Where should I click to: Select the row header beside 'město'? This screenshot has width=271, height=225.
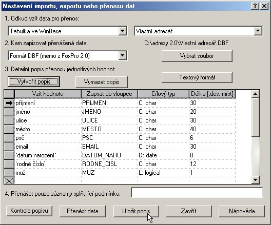tap(9, 129)
